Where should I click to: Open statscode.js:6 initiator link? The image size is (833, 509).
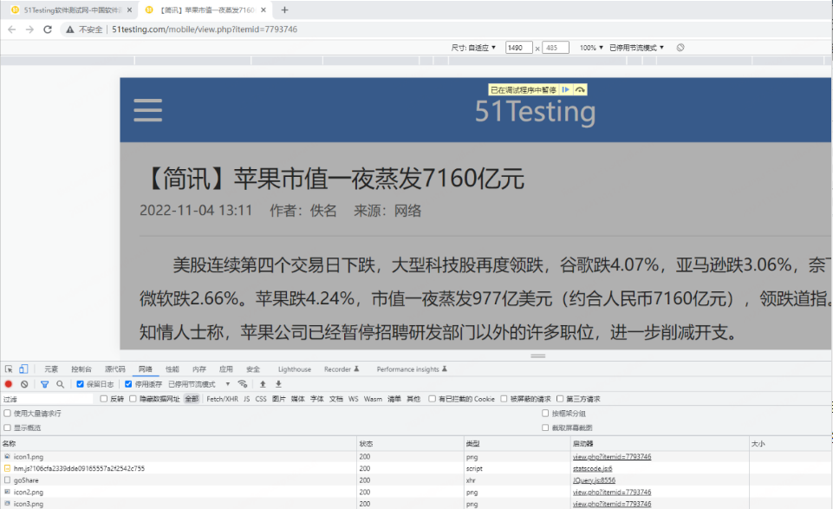(592, 468)
